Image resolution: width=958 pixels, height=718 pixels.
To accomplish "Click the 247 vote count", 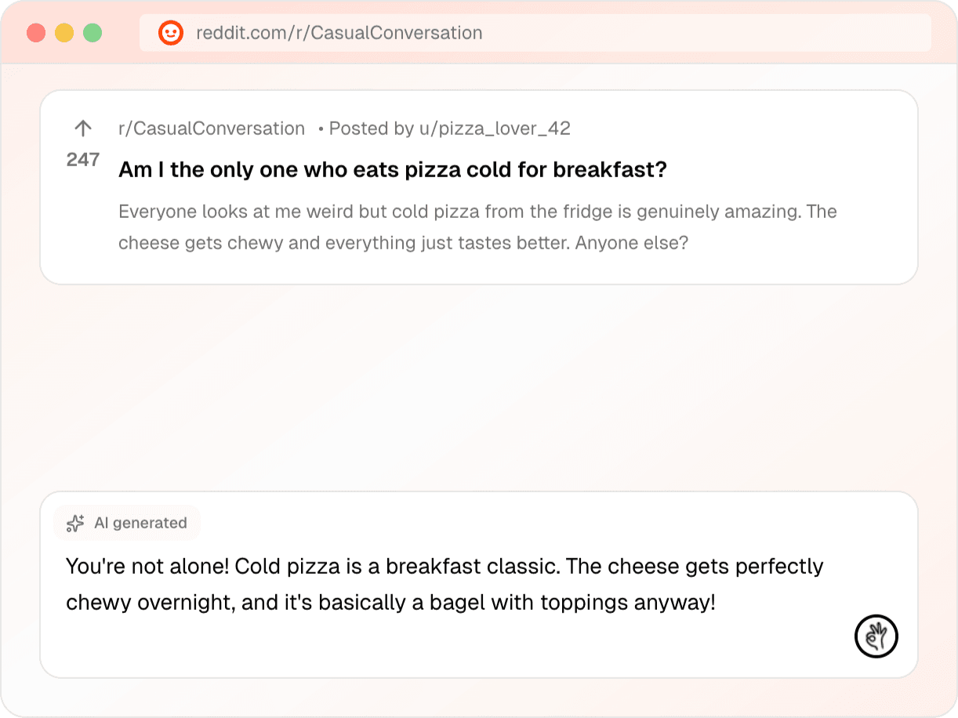I will click(82, 159).
